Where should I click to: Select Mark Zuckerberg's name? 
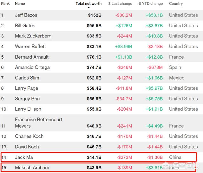pos(33,36)
